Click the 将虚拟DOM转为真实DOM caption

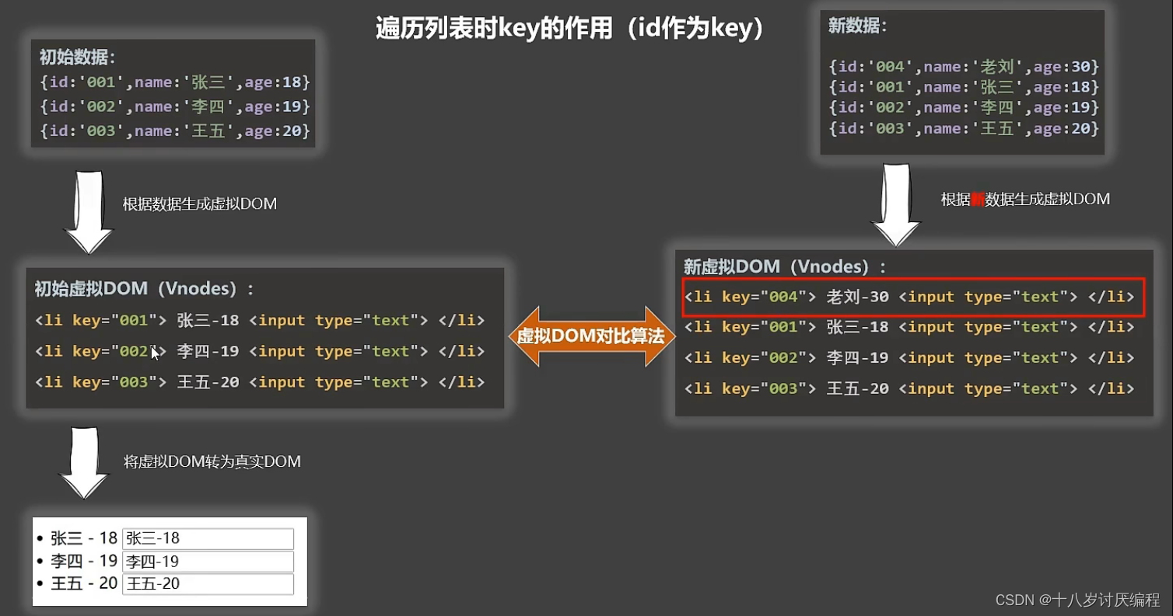pyautogui.click(x=212, y=462)
